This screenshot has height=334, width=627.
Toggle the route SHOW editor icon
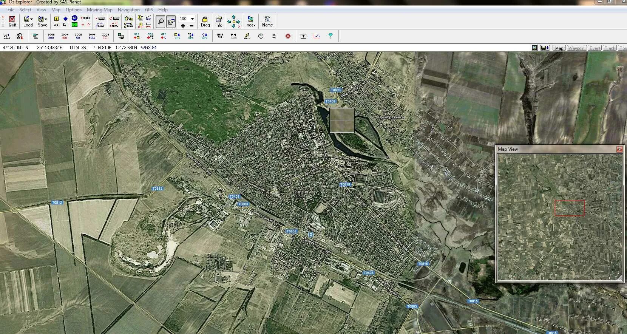tap(128, 25)
